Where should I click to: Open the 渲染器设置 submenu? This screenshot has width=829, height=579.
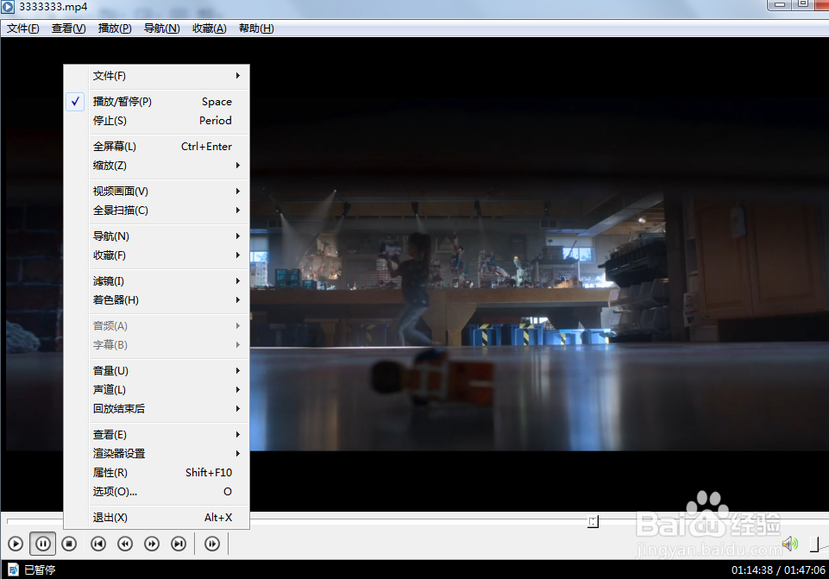(x=156, y=454)
